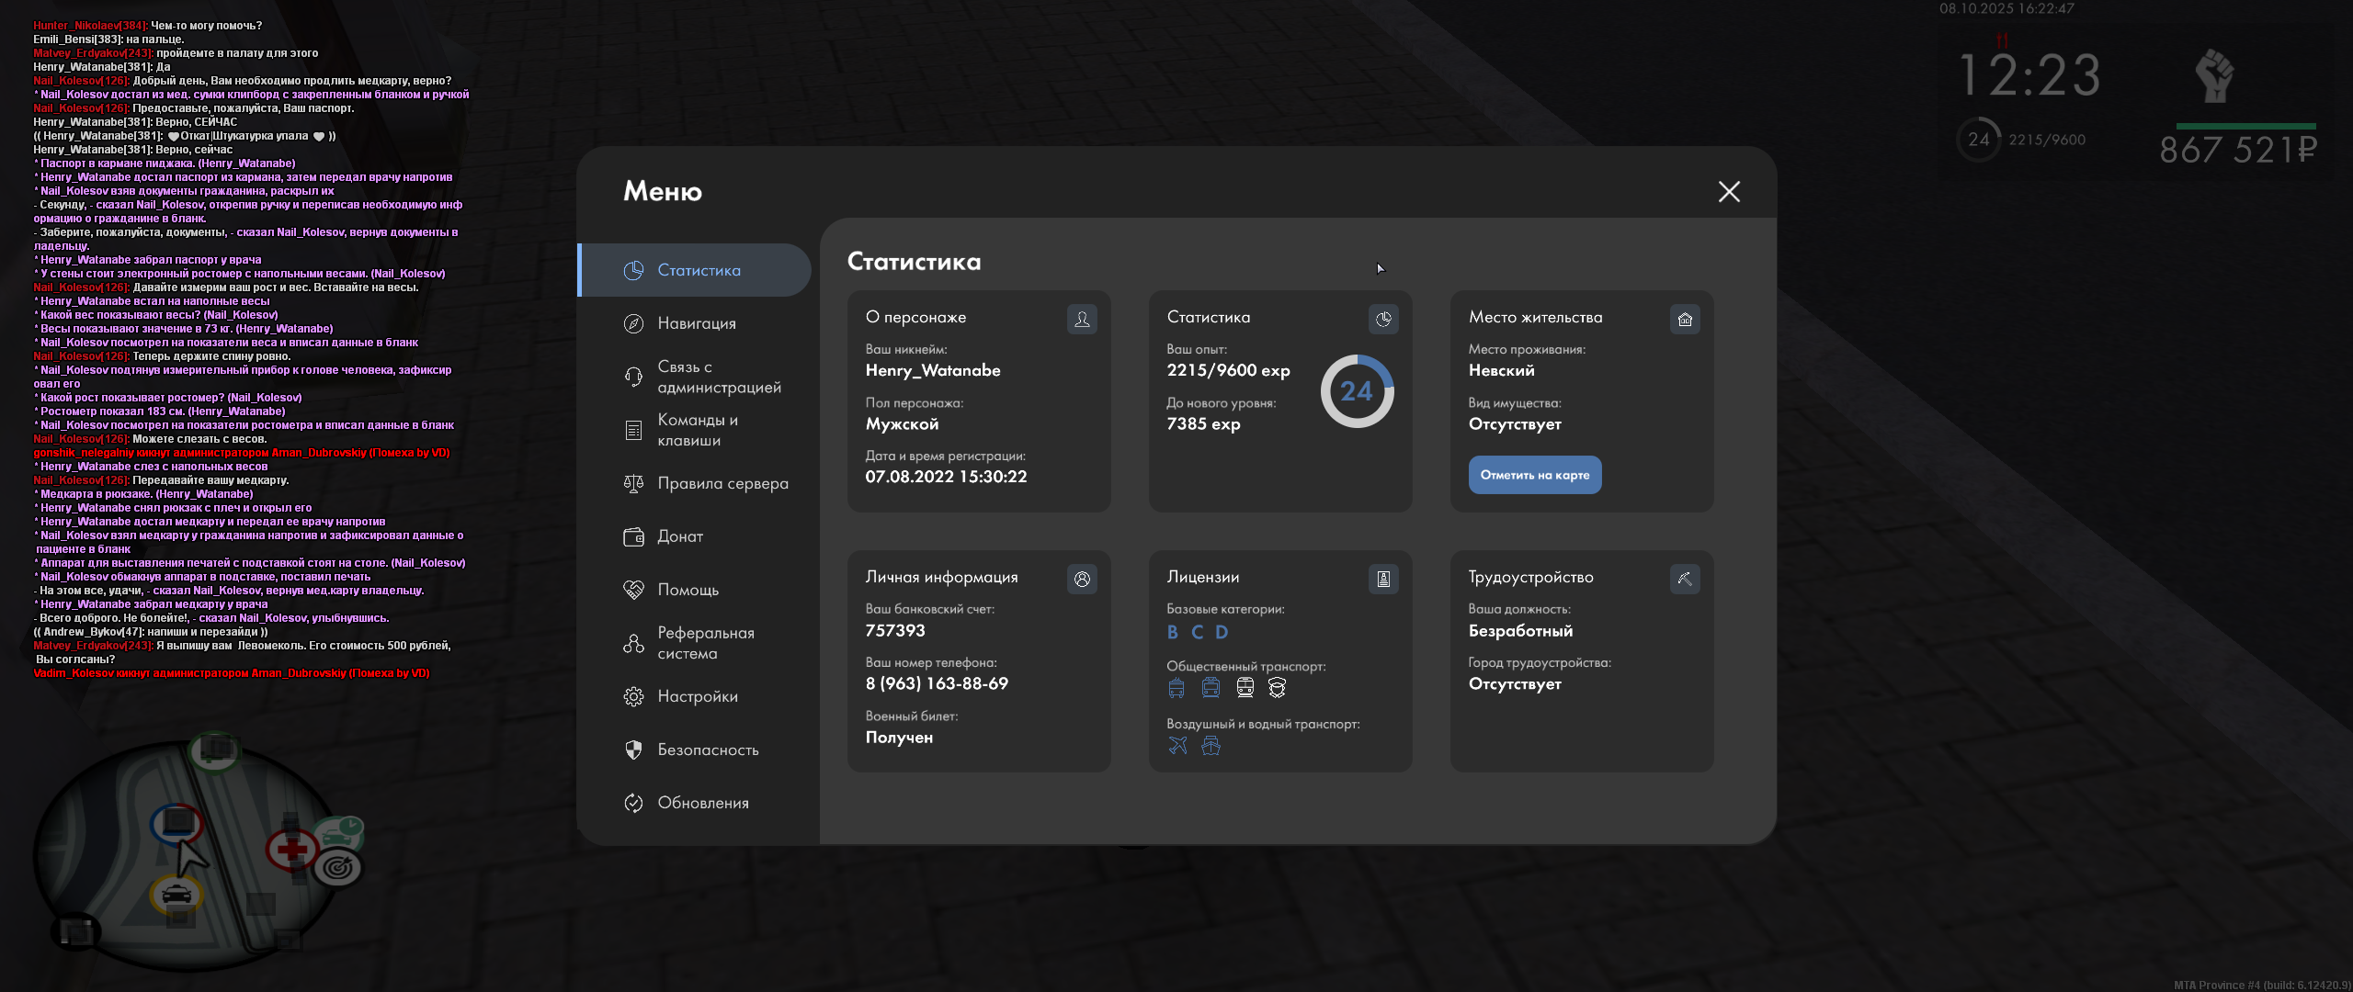The image size is (2353, 992).
Task: Go to the Донат section
Action: coord(679,536)
